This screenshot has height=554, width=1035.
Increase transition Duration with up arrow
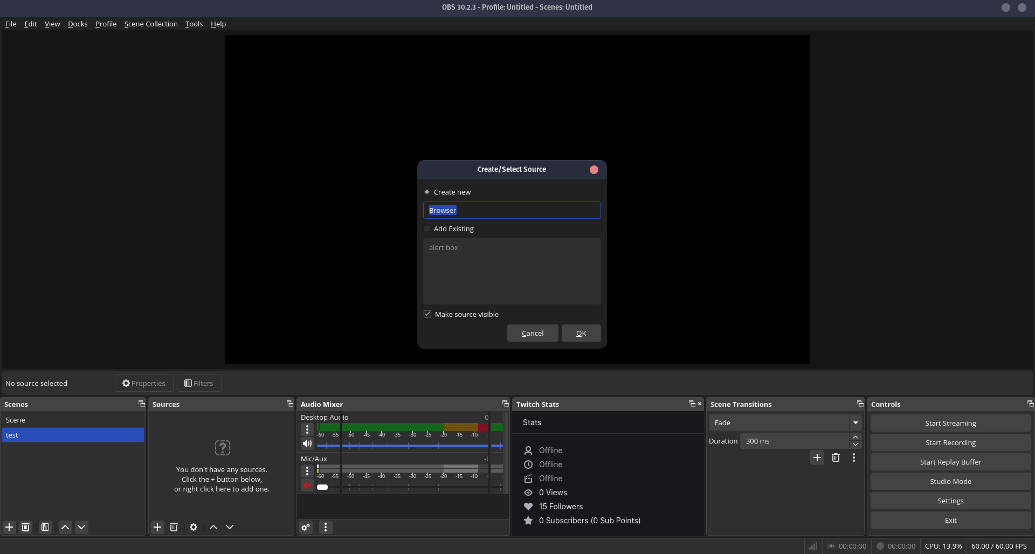coord(855,437)
